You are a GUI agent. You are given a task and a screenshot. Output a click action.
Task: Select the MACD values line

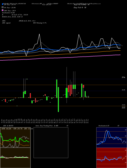click(x=12, y=17)
